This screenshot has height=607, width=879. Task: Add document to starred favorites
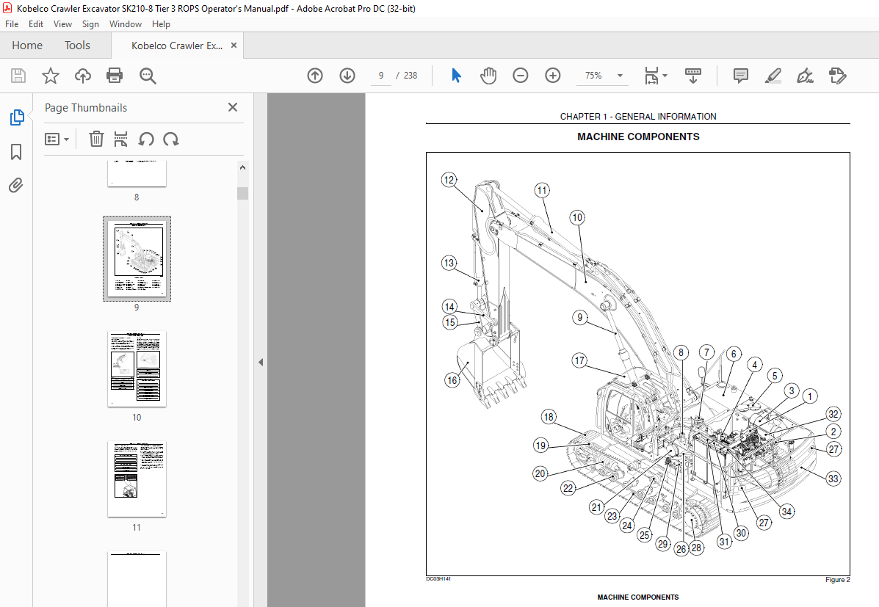pos(51,76)
